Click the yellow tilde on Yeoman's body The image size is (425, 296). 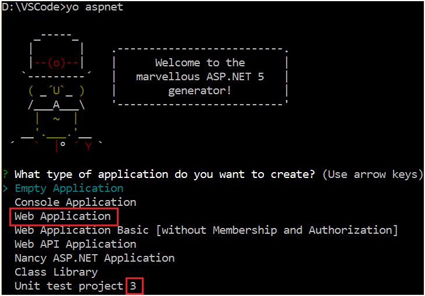point(56,119)
